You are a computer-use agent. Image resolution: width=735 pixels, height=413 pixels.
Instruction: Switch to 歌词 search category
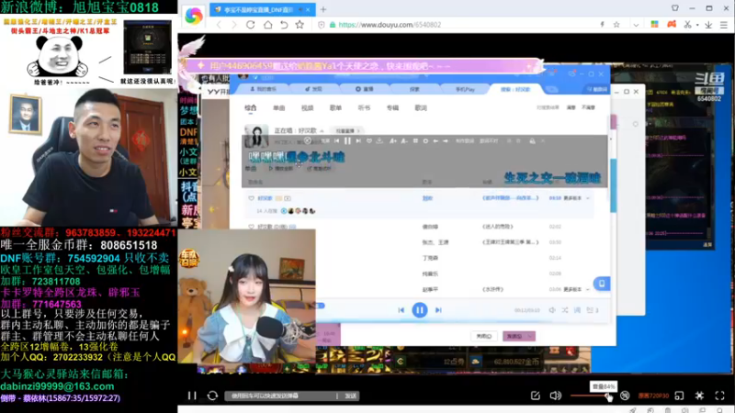[421, 107]
